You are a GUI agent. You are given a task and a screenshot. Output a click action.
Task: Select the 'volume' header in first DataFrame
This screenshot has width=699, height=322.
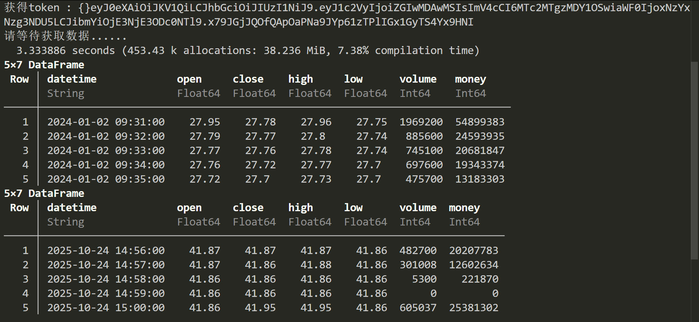(x=418, y=79)
